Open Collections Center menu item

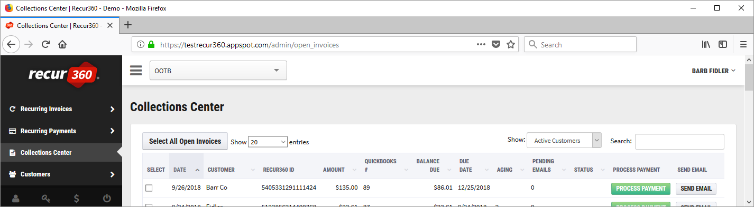click(x=61, y=152)
